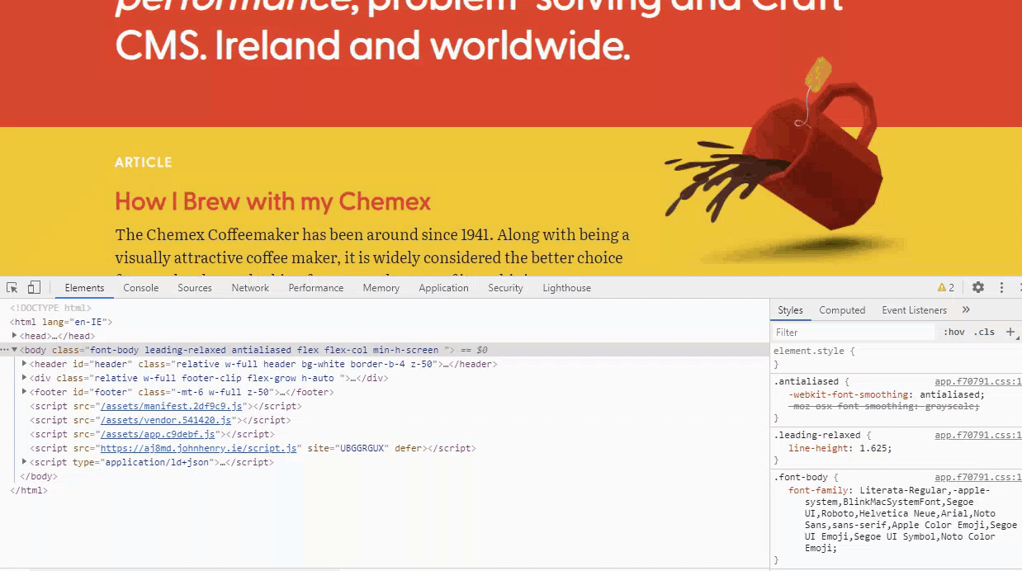
Task: Click the font-family property in .font-body
Action: coord(818,490)
